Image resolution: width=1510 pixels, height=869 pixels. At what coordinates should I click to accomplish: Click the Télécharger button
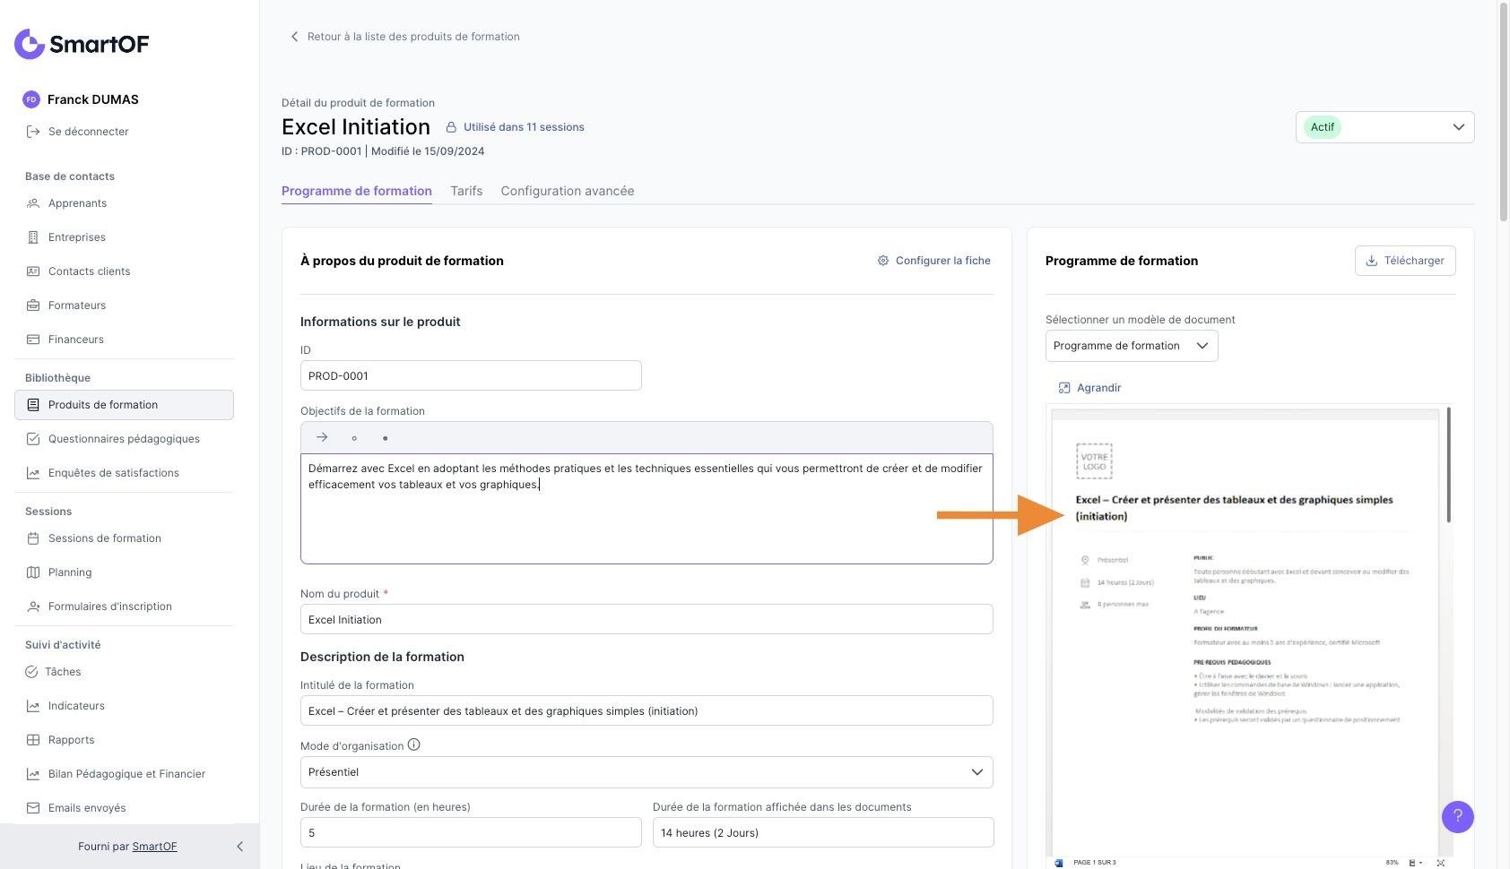click(x=1404, y=261)
